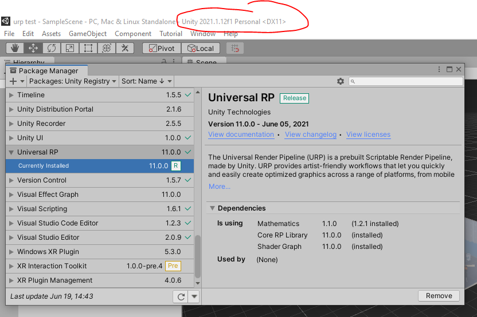Select the combined Transform tool
The height and width of the screenshot is (317, 477).
(107, 48)
